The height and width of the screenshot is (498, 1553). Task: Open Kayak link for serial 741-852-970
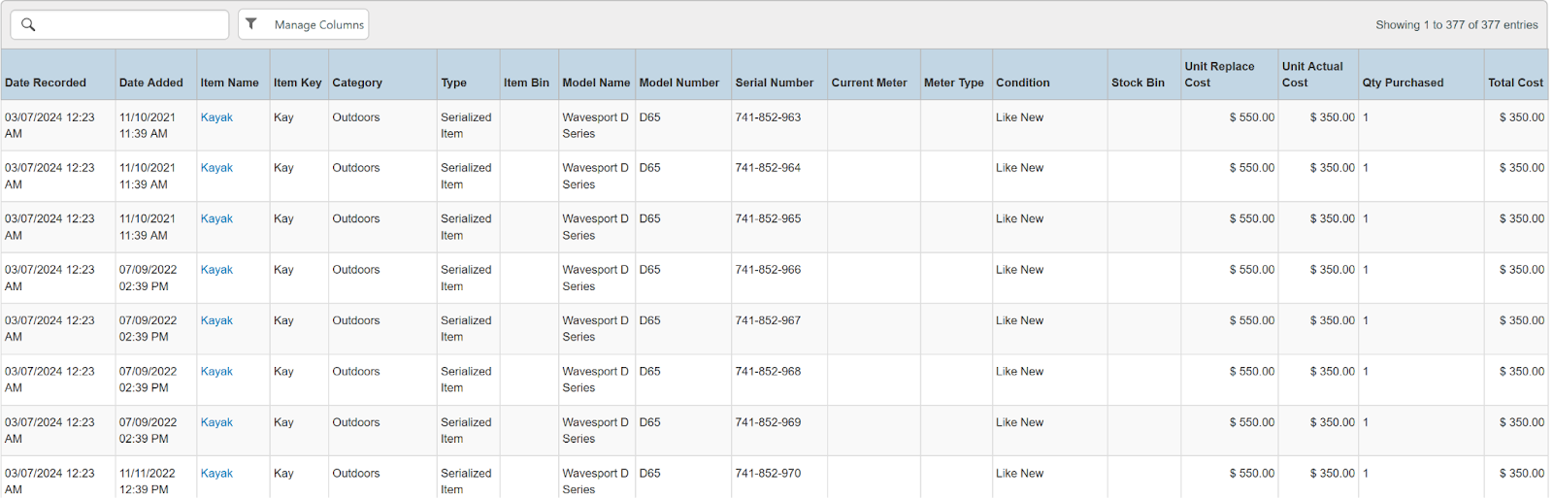click(216, 474)
